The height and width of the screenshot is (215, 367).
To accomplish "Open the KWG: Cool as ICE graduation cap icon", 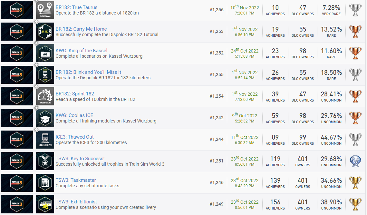I will click(45, 118).
